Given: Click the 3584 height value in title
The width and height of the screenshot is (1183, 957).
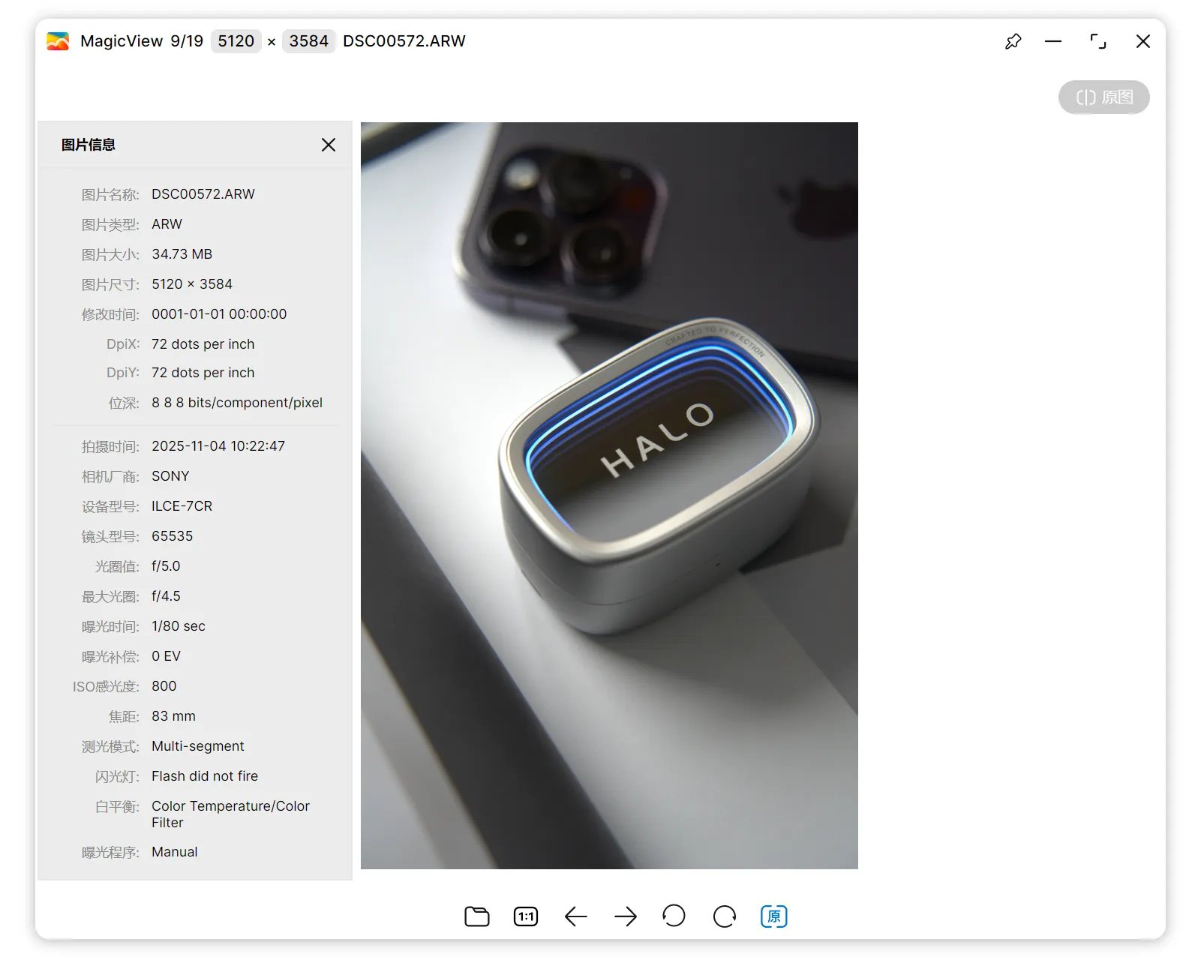Looking at the screenshot, I should click(308, 41).
